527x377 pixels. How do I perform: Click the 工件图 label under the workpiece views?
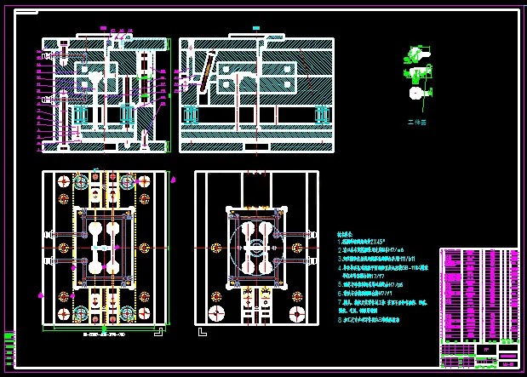[x=417, y=123]
